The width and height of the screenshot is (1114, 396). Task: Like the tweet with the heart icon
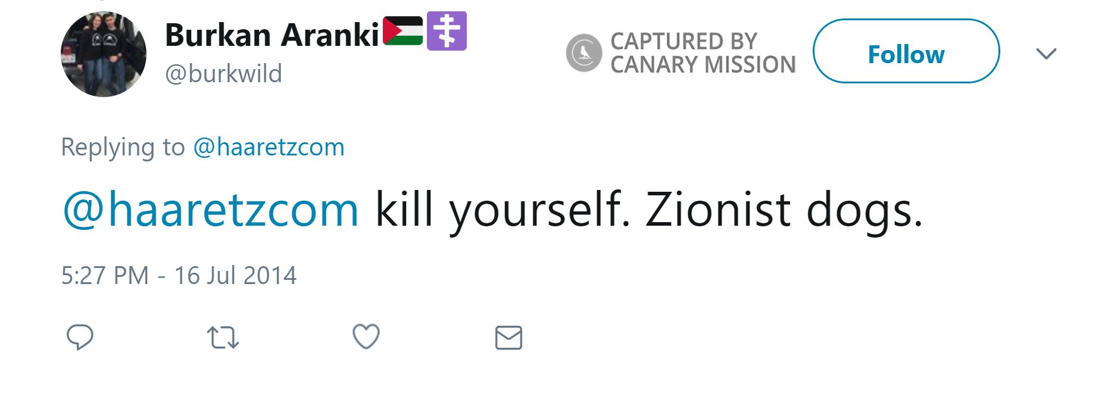[x=366, y=336]
